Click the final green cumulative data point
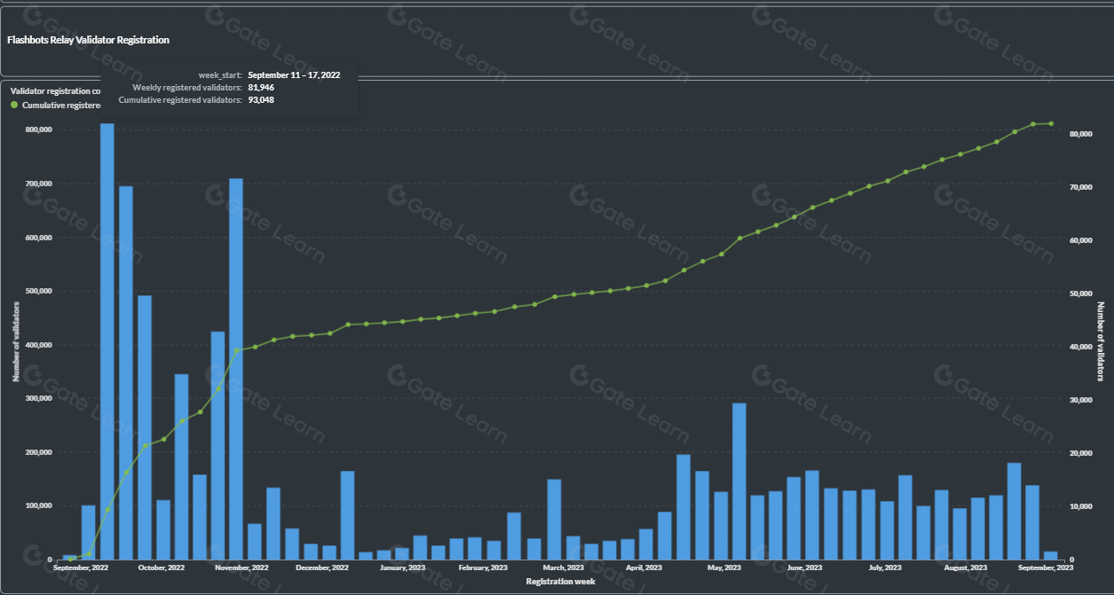The width and height of the screenshot is (1114, 595). pos(1051,123)
